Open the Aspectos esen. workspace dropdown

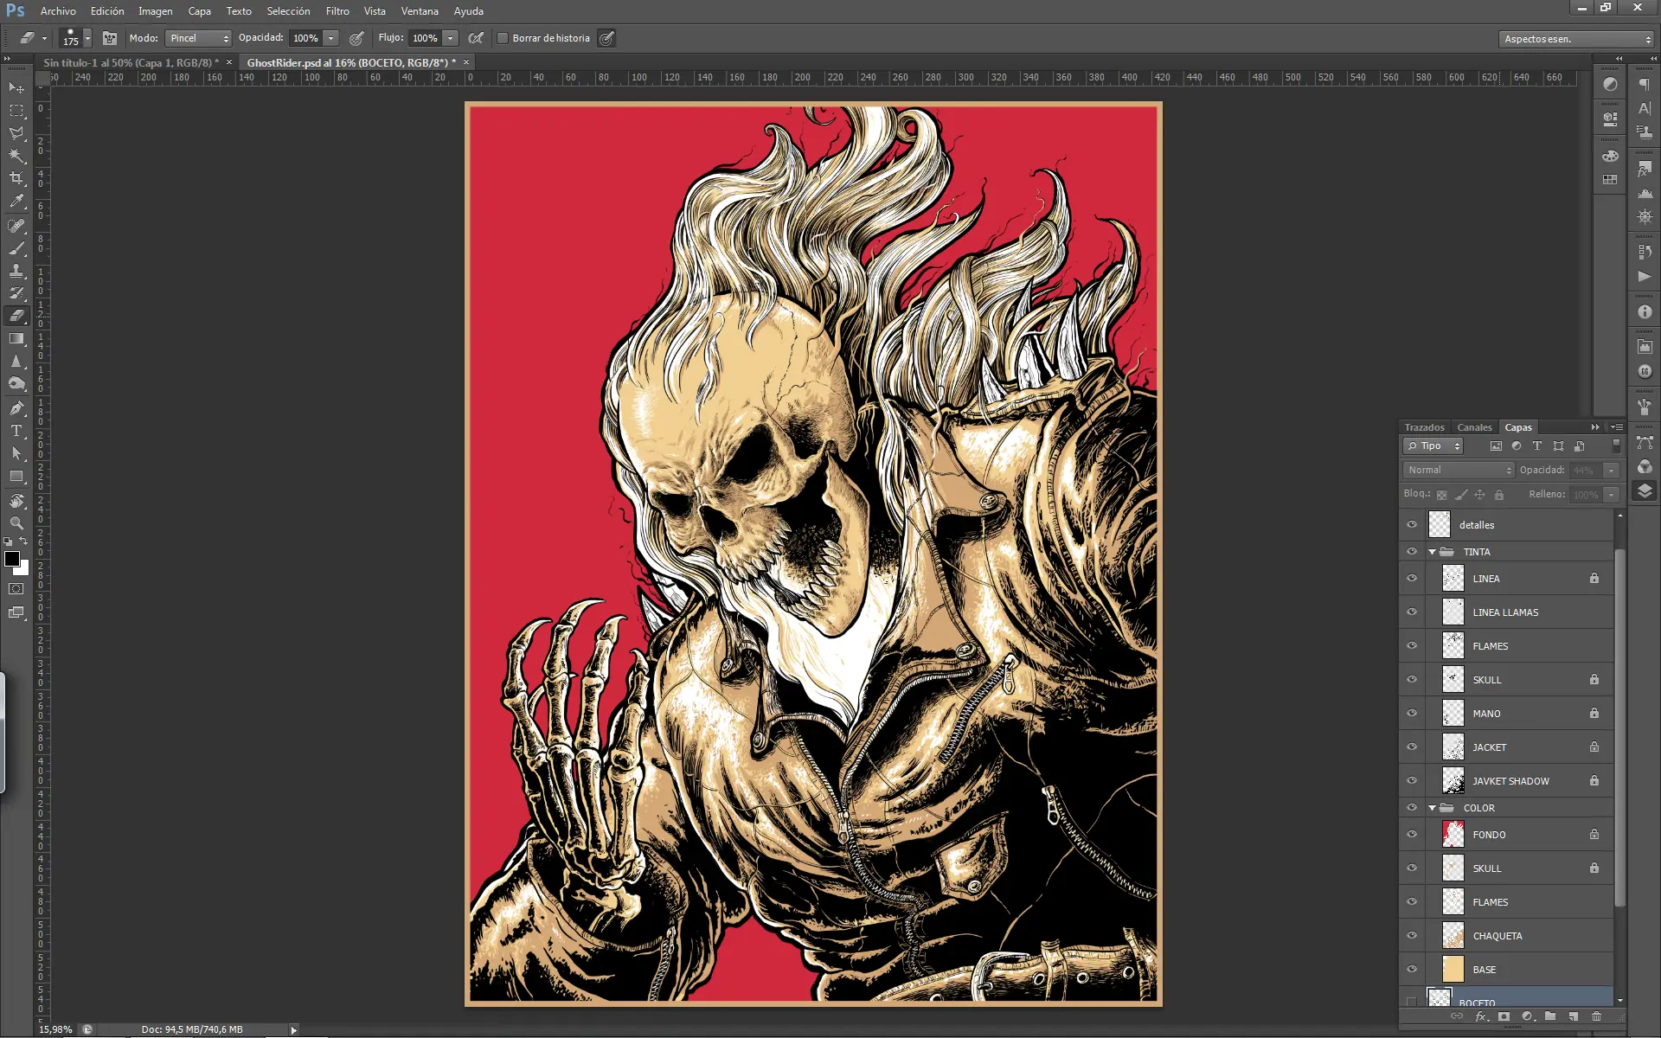(x=1575, y=39)
